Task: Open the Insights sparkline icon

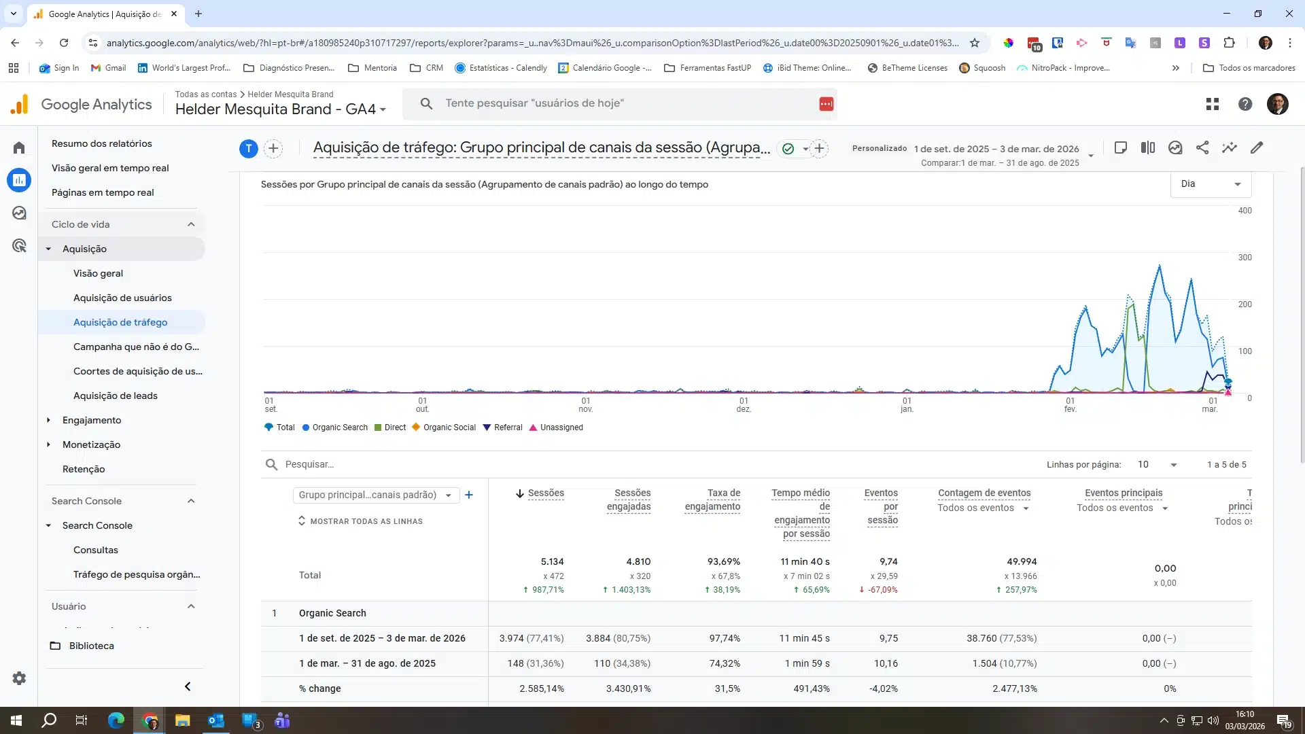Action: [1230, 148]
